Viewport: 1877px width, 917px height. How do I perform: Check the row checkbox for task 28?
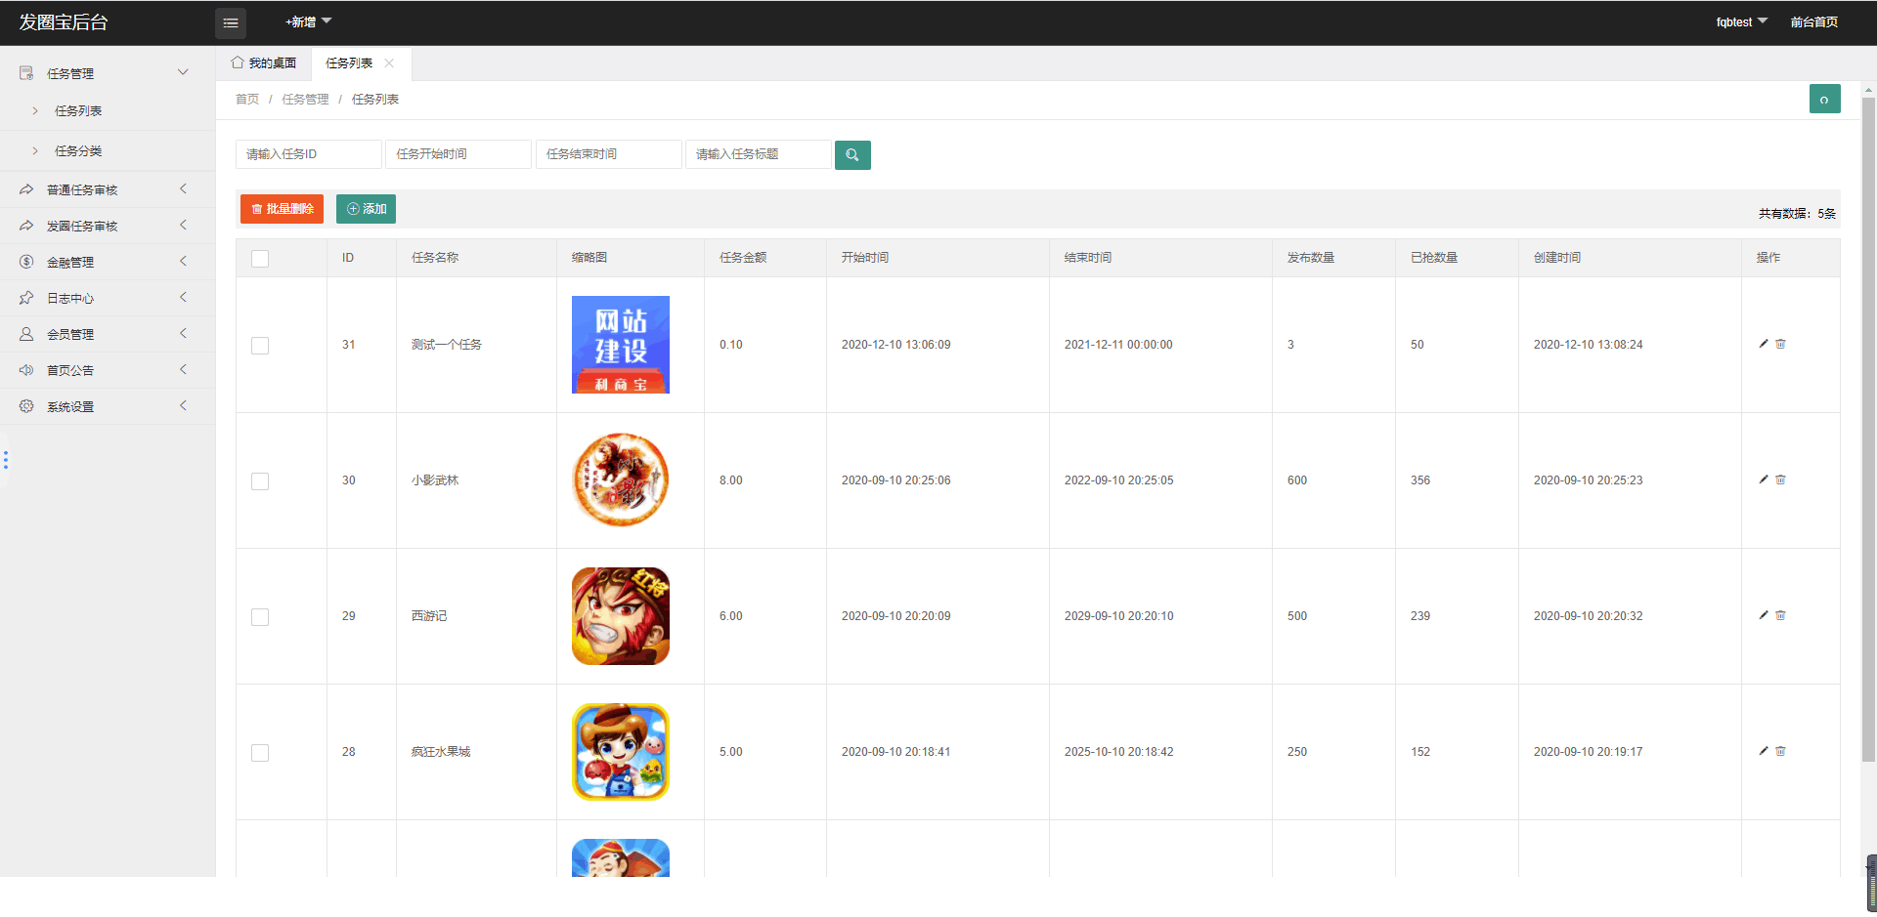[x=260, y=753]
